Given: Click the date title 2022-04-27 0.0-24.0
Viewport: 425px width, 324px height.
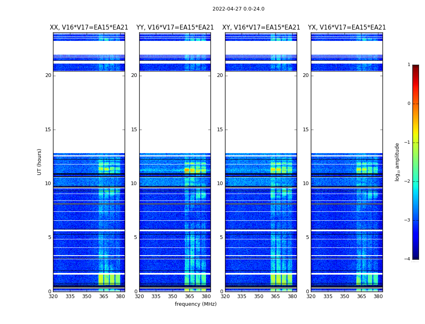Looking at the screenshot, I should click(238, 9).
